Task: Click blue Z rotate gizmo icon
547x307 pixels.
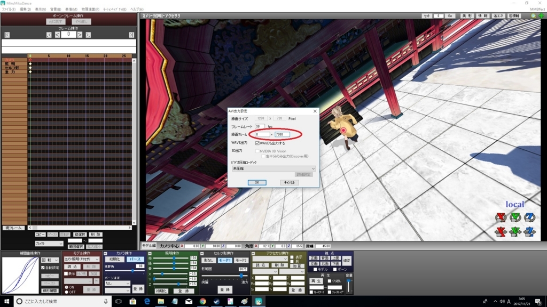Action: (x=529, y=217)
